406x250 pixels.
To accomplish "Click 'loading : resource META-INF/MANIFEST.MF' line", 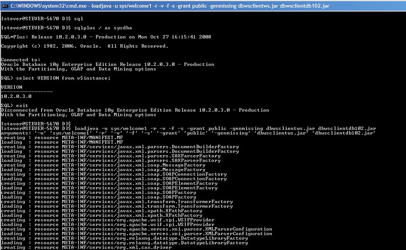I will pyautogui.click(x=62, y=142).
